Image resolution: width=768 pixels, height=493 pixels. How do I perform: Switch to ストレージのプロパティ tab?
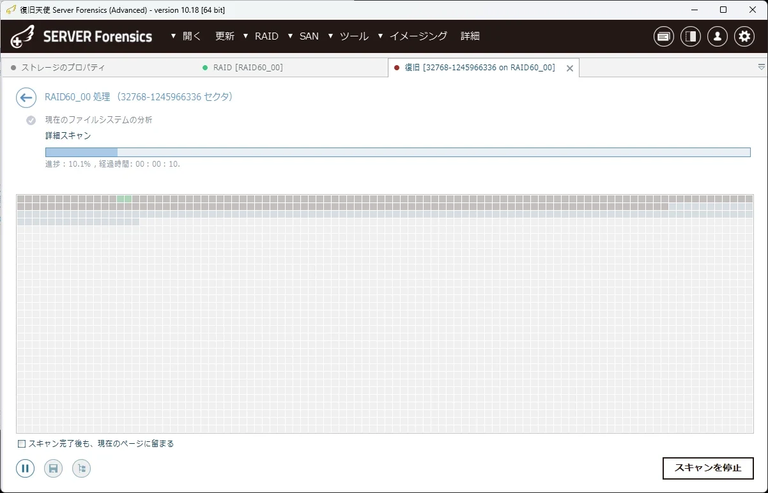[63, 68]
